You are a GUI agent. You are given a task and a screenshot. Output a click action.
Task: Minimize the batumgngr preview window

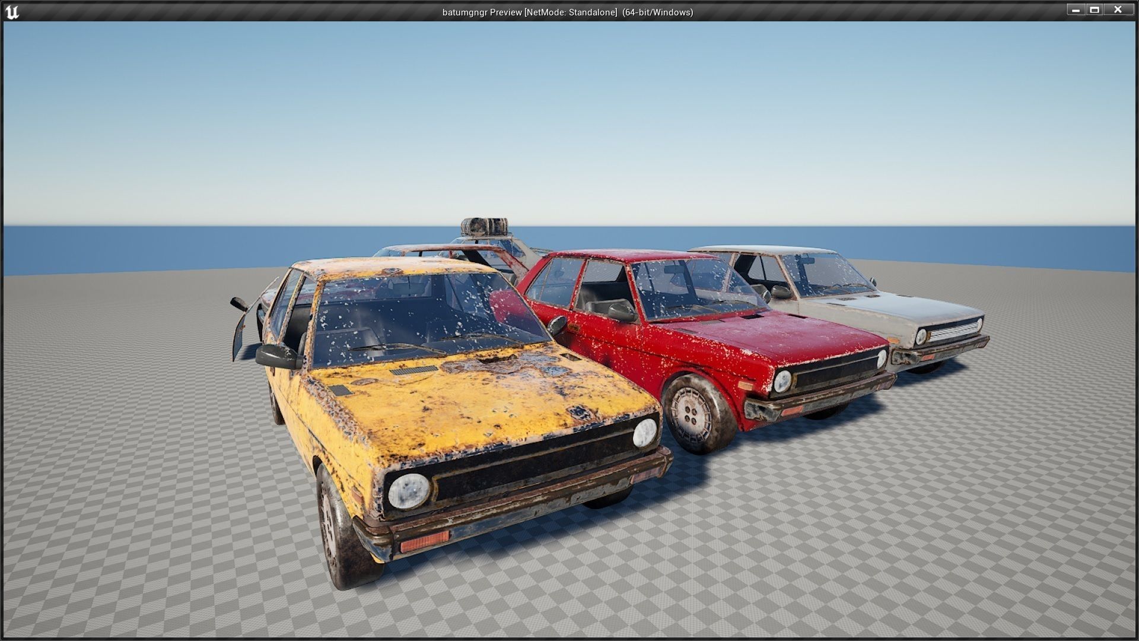1076,9
